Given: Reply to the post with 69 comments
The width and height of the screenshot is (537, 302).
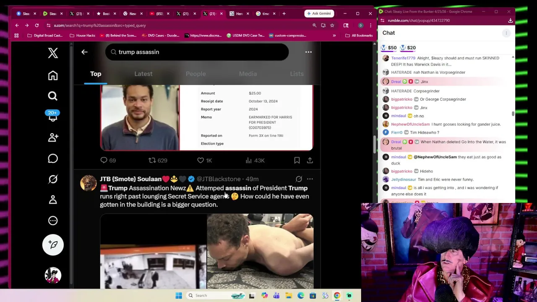Looking at the screenshot, I should click(108, 160).
